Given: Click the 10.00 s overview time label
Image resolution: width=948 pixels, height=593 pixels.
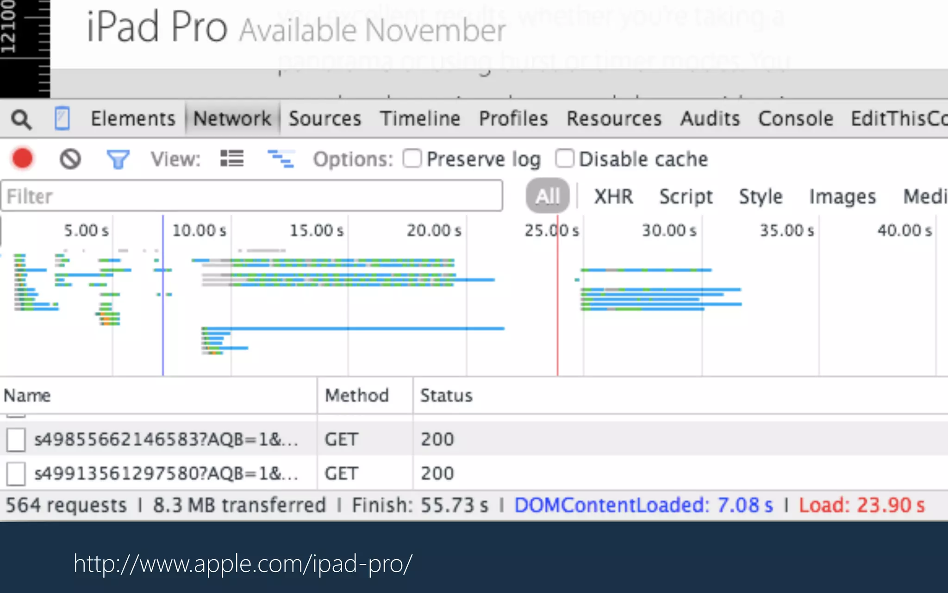Looking at the screenshot, I should point(199,230).
